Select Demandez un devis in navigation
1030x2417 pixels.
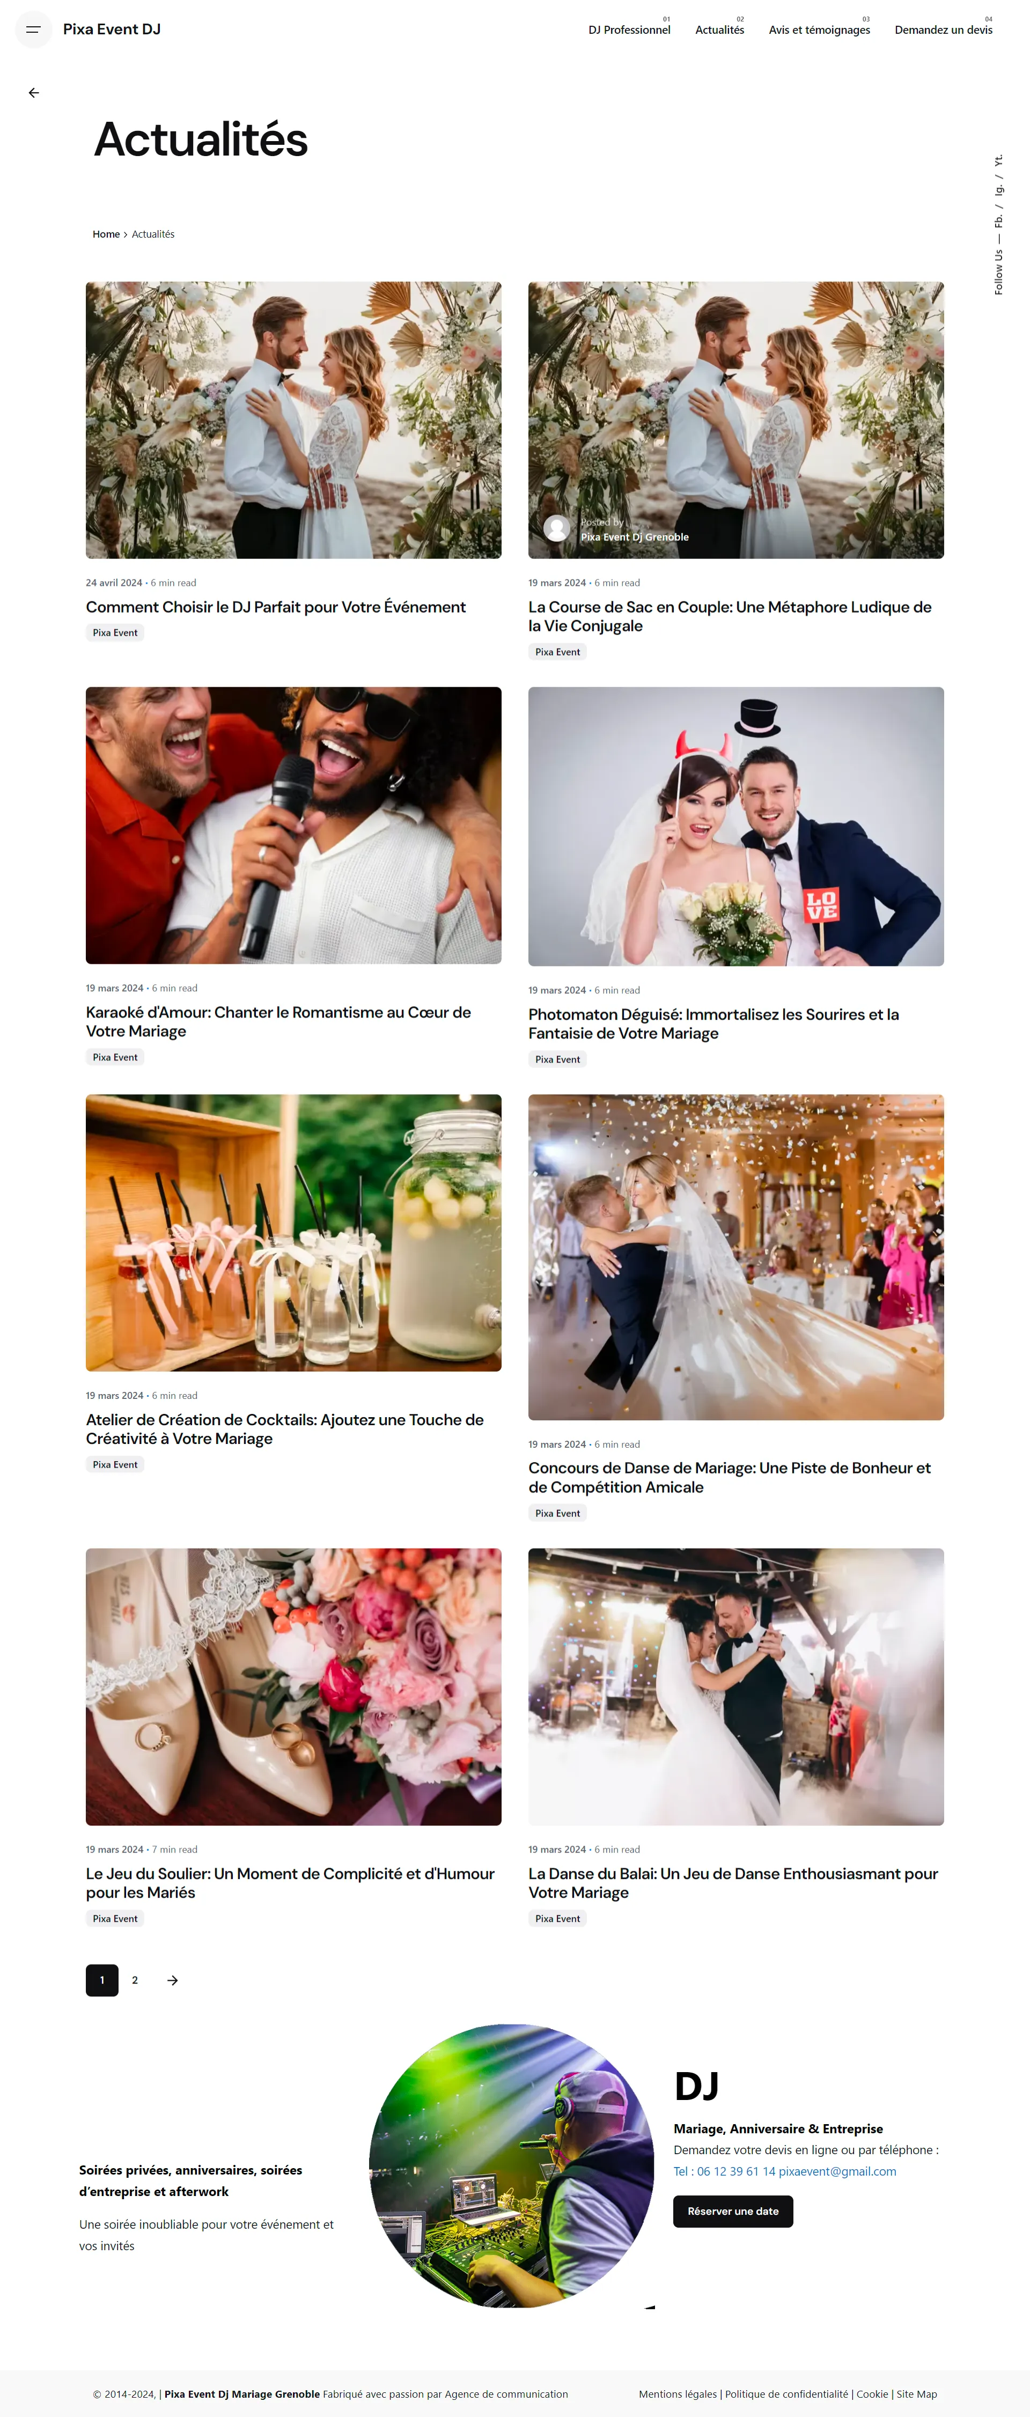point(943,30)
